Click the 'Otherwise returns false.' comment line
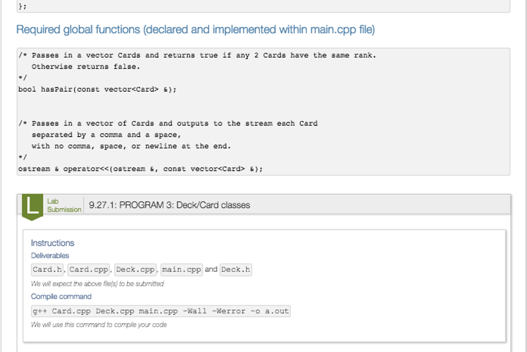Image resolution: width=527 pixels, height=352 pixels. (x=85, y=66)
